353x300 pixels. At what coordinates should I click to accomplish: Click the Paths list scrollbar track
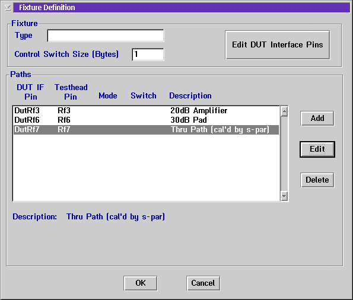(x=284, y=154)
